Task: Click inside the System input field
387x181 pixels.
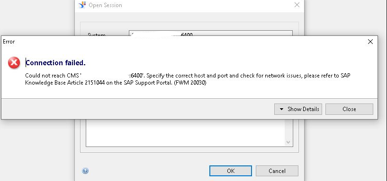Action: pos(211,33)
